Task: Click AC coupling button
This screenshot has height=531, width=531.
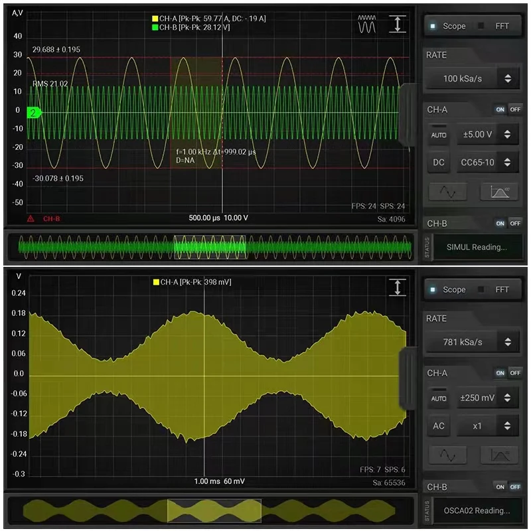Action: click(439, 426)
